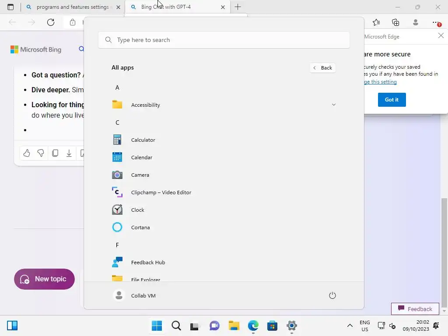The width and height of the screenshot is (448, 336).
Task: Toggle Edge tab actions menu
Action: pos(10,7)
